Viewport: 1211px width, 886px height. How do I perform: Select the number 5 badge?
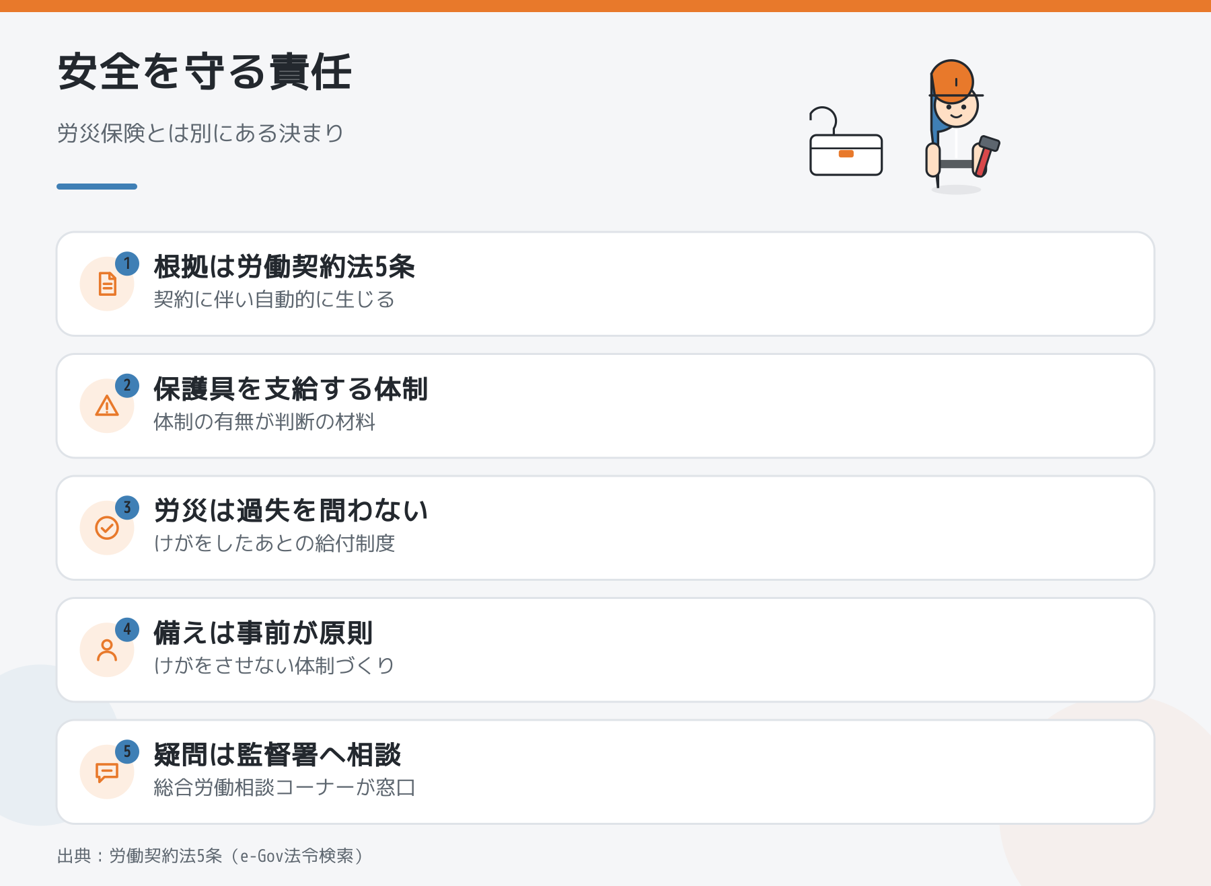click(x=127, y=752)
